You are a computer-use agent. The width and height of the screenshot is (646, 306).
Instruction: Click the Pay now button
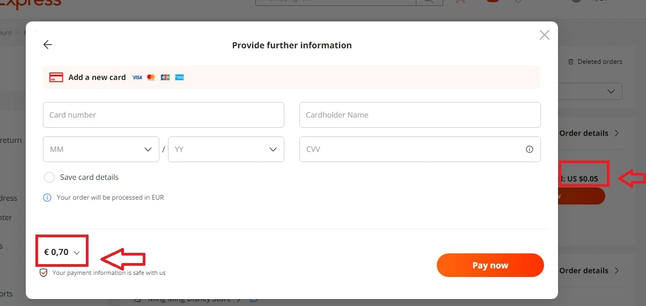(490, 265)
